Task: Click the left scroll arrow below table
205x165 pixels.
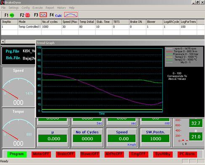Action: point(3,42)
